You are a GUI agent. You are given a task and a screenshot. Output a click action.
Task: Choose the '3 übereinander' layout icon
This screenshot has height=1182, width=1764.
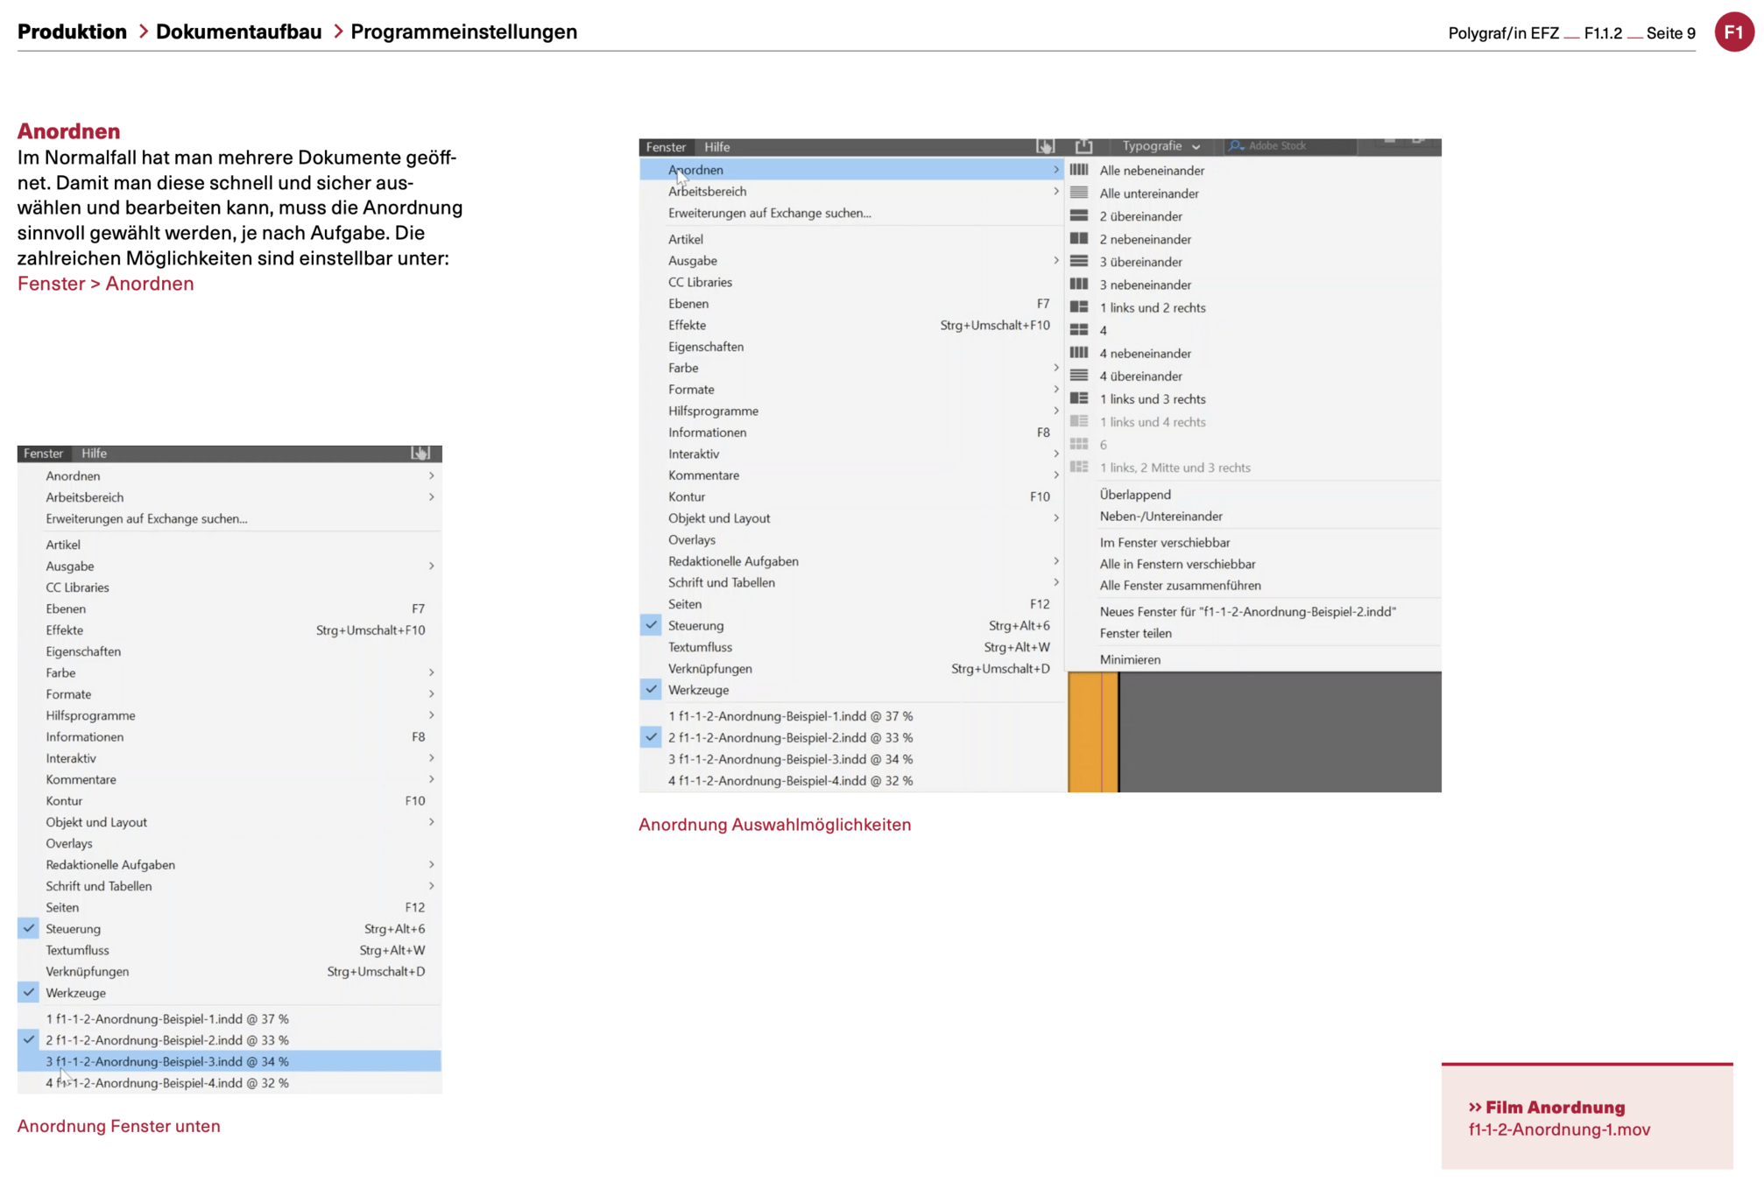click(1079, 261)
